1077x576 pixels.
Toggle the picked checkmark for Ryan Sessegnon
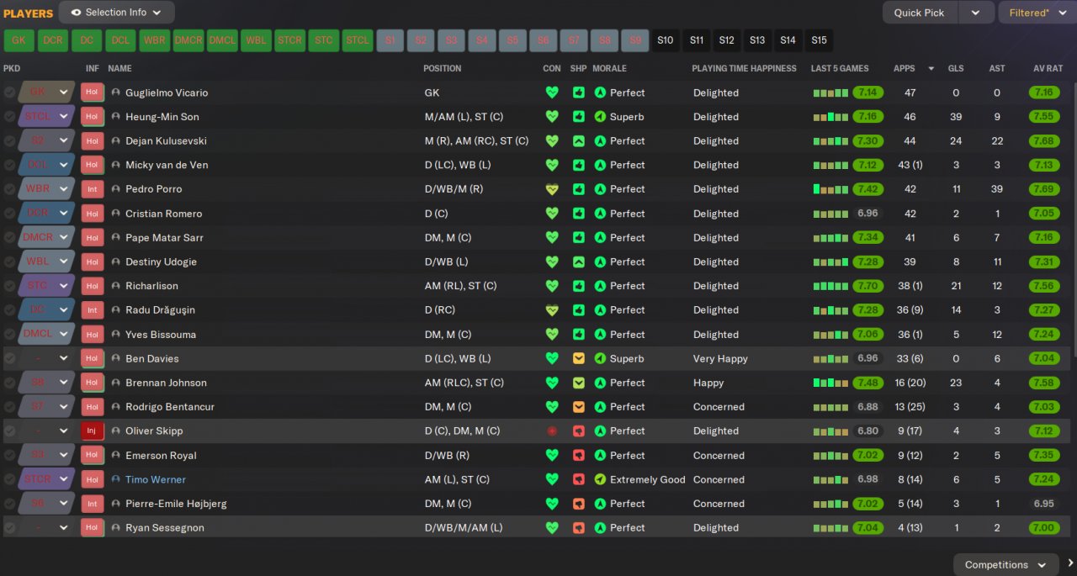click(9, 528)
